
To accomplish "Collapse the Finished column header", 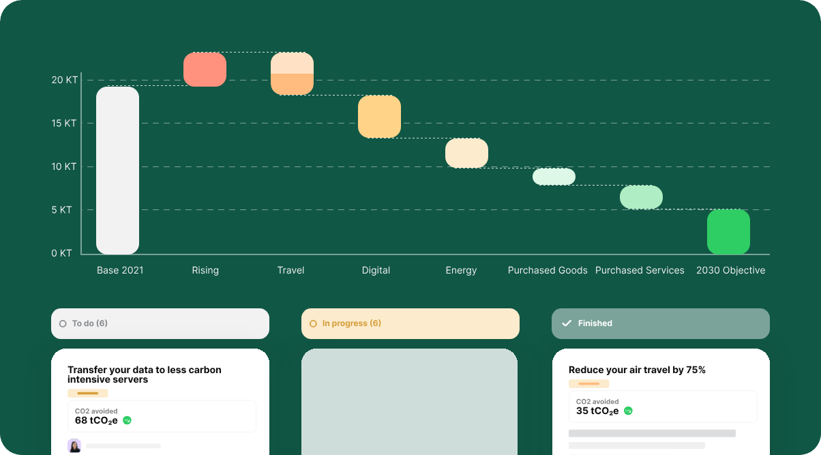I will pyautogui.click(x=660, y=323).
